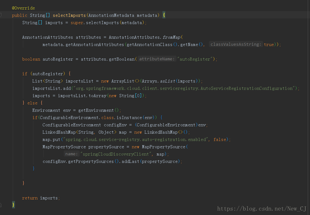Select the italic fromMap method call
310x215 pixels.
point(171,37)
